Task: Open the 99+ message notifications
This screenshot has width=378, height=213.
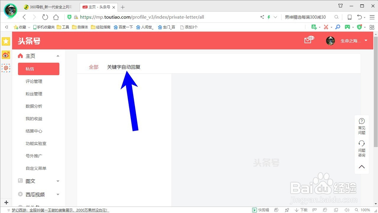Action: 309,40
